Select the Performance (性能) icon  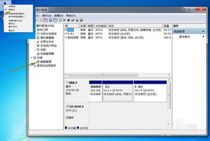pos(38,50)
